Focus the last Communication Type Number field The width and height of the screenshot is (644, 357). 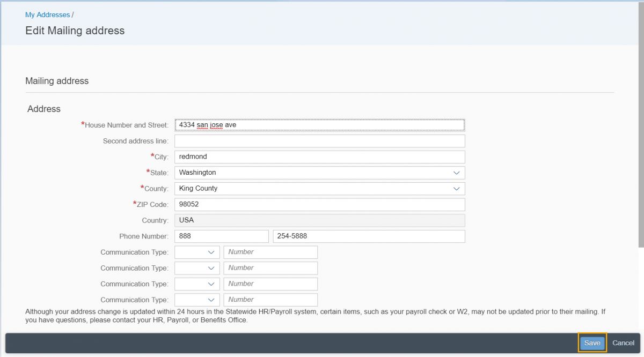point(270,300)
